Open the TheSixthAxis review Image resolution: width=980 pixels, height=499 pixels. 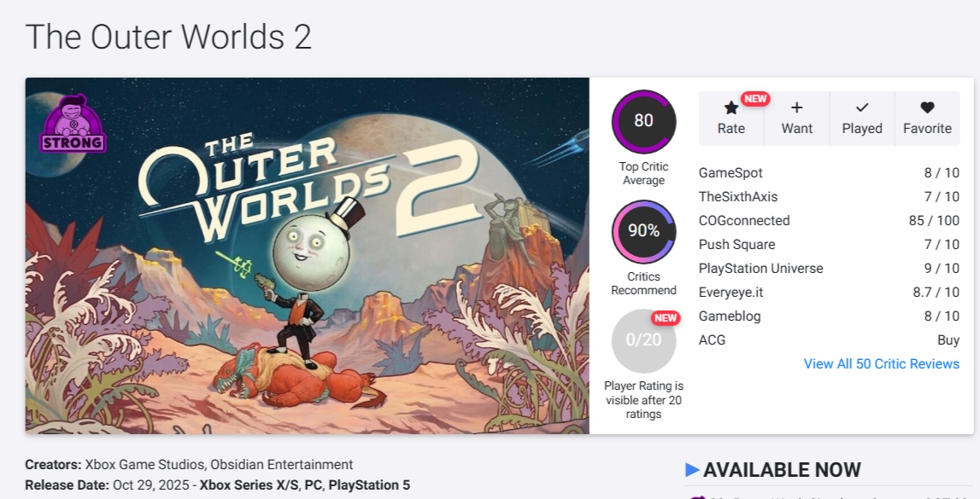(738, 197)
